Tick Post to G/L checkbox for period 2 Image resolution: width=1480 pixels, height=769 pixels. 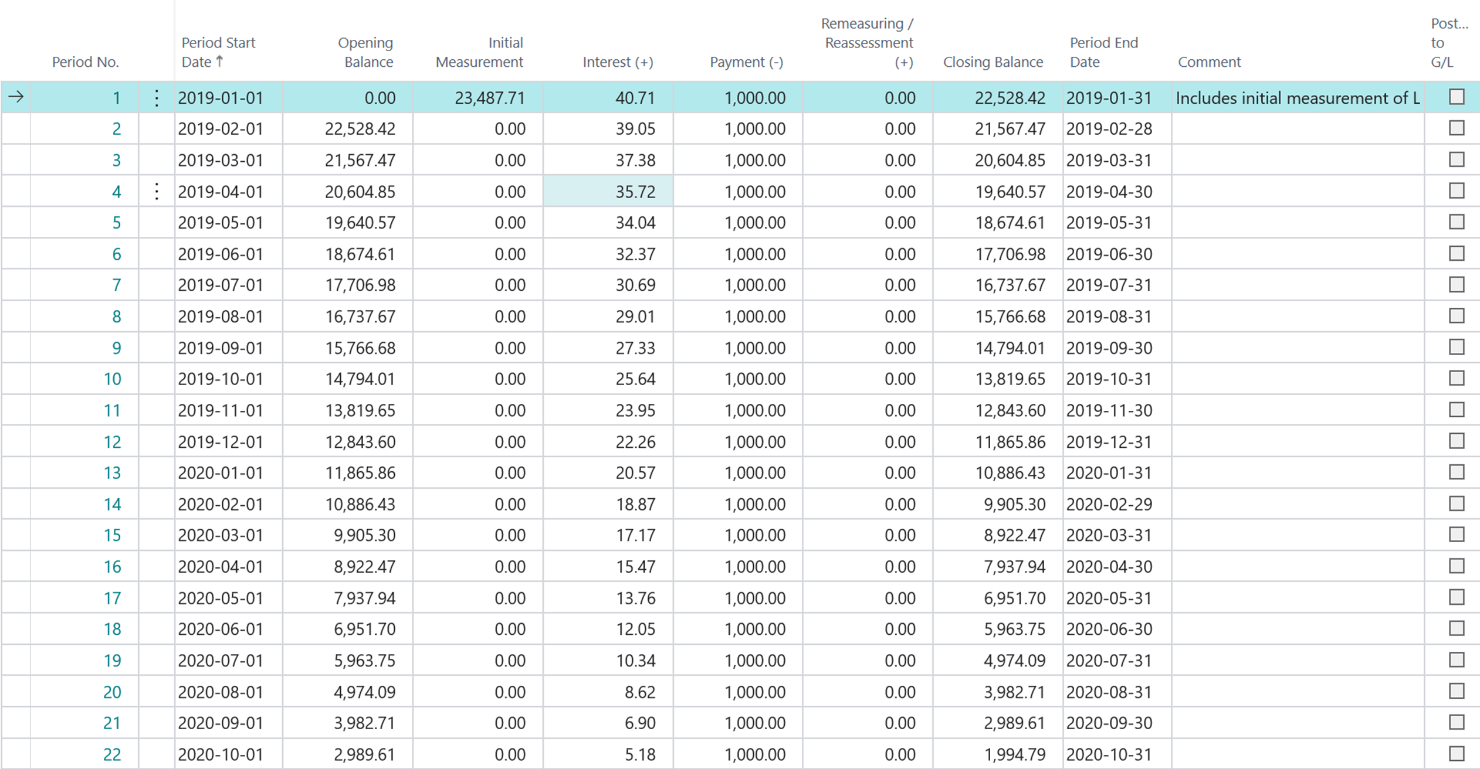(1457, 128)
